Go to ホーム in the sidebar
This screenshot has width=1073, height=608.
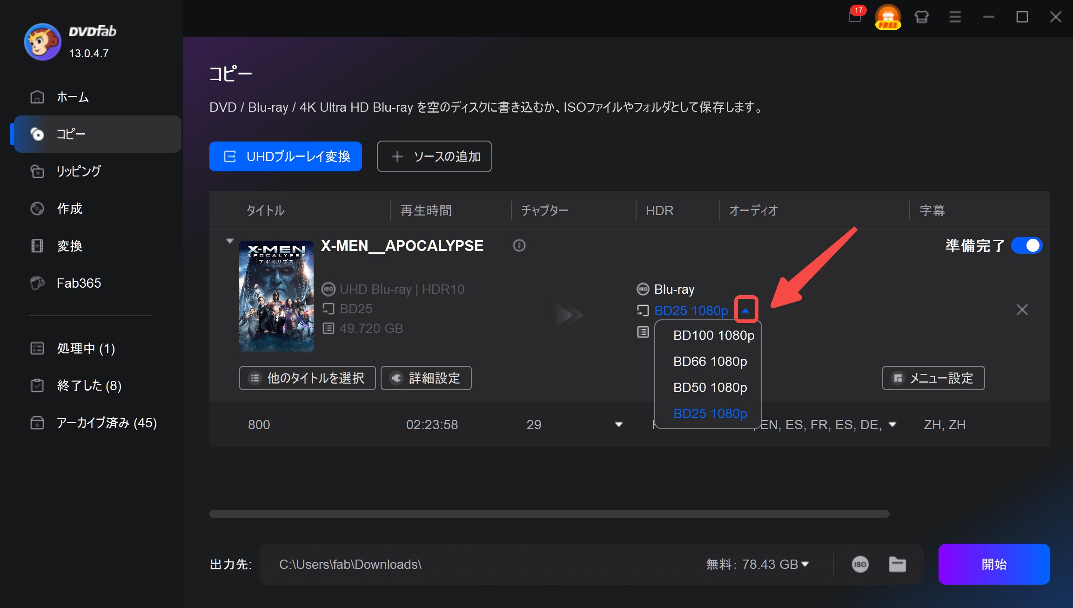click(98, 97)
